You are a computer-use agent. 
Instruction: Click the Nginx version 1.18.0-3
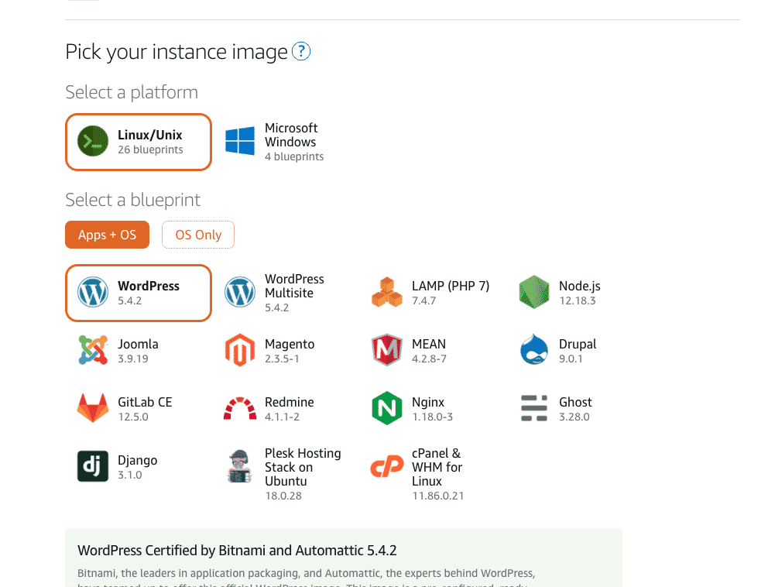[433, 417]
